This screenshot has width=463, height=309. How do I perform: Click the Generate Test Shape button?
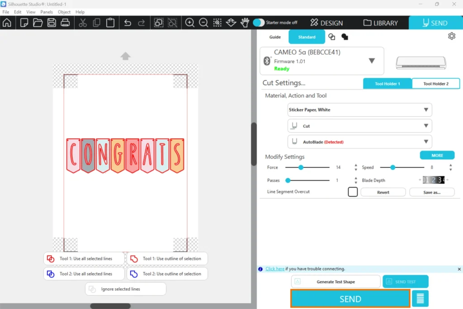coord(335,282)
